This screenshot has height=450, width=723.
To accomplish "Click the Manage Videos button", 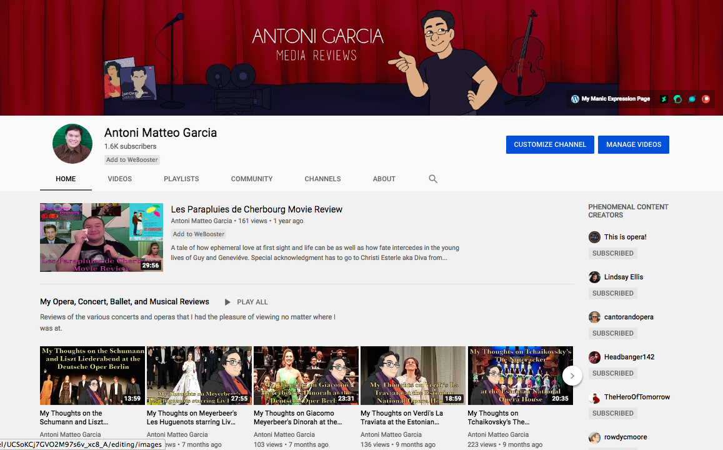I will (634, 144).
